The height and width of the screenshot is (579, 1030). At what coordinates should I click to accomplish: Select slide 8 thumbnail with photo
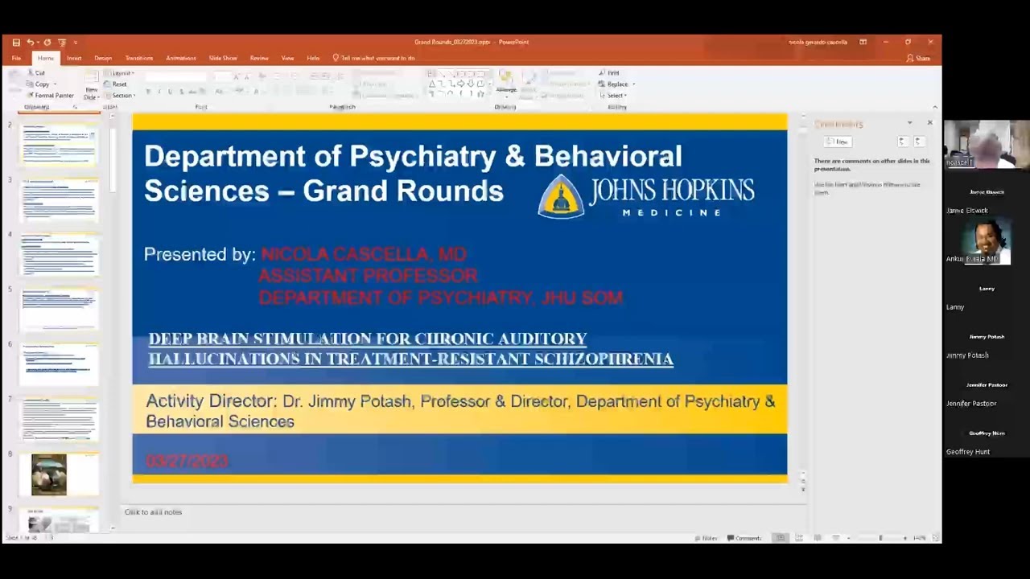(60, 474)
